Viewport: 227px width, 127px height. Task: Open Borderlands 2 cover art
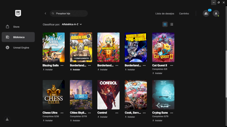coord(81,47)
